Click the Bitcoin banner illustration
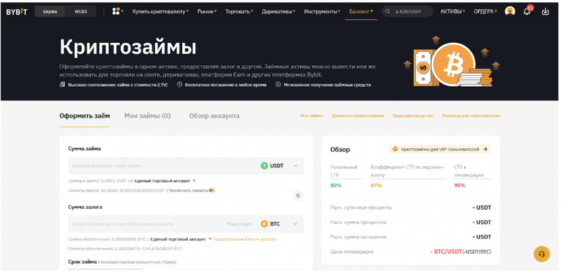The width and height of the screenshot is (562, 274). 452,61
